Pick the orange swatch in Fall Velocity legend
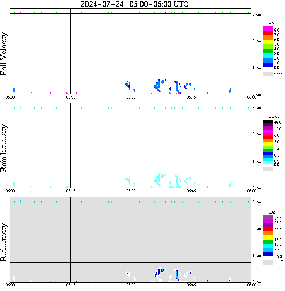This screenshot has width=285, height=291. [268, 37]
